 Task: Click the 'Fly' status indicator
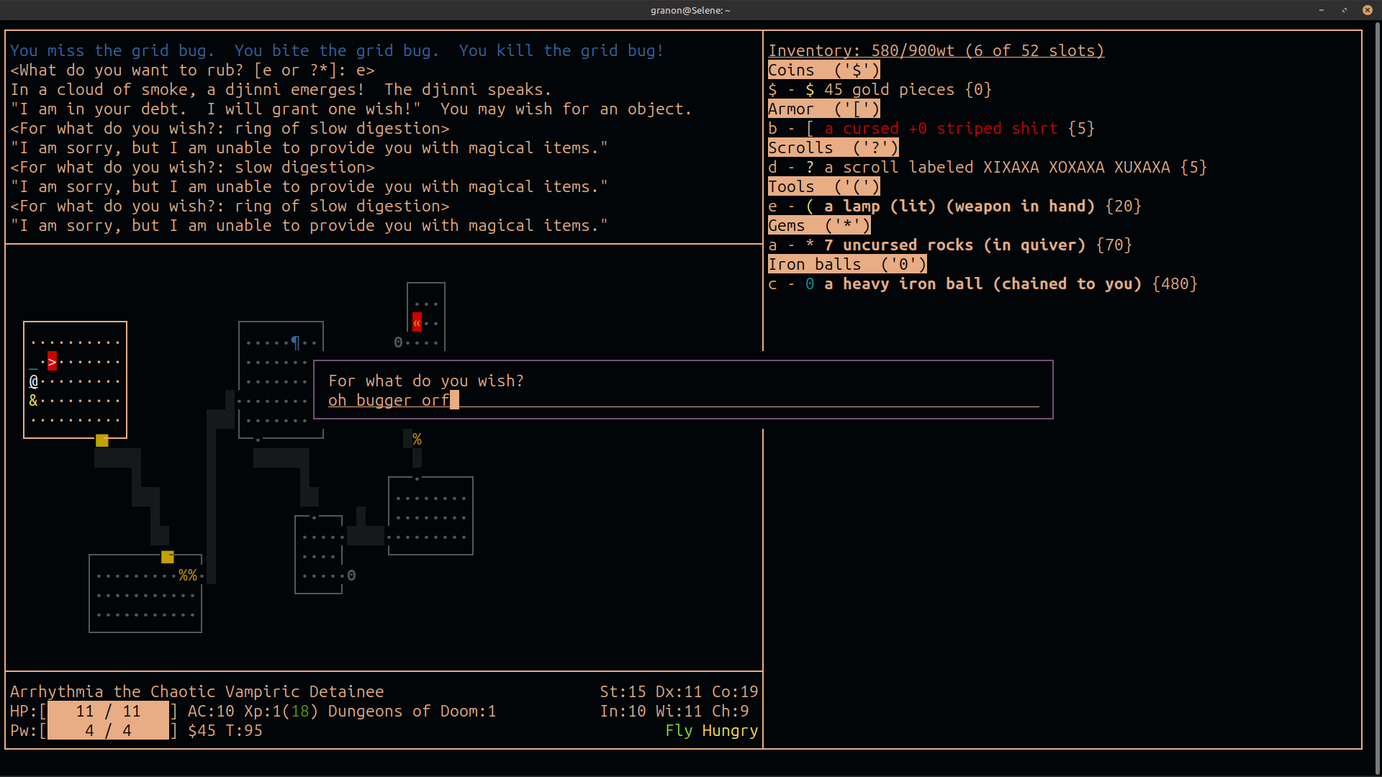click(x=679, y=730)
